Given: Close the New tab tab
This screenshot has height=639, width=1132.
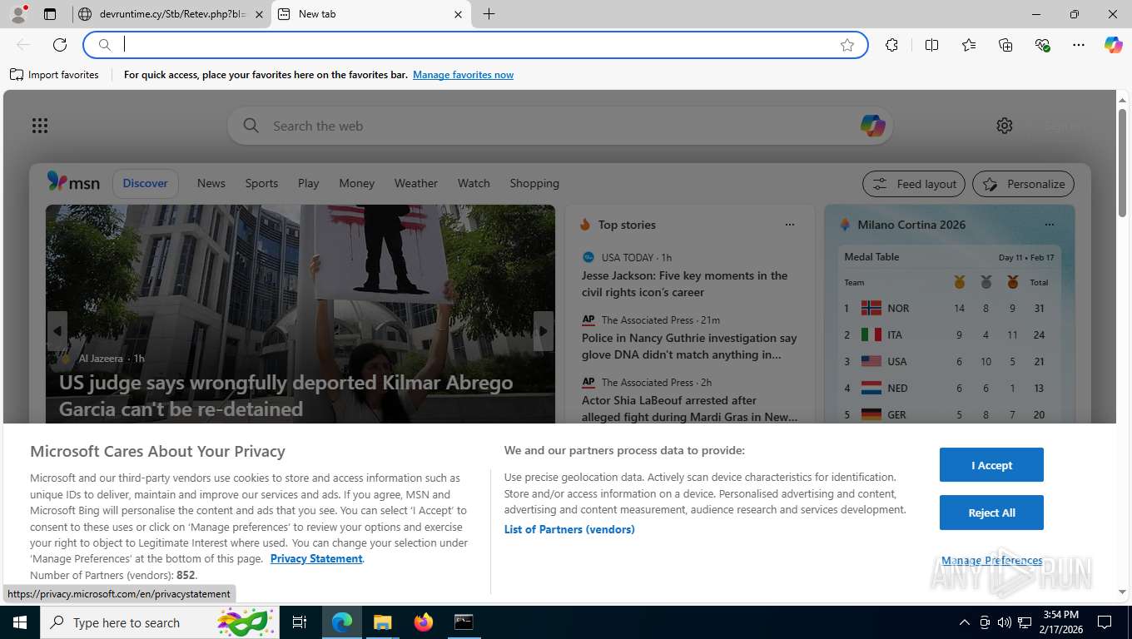Looking at the screenshot, I should 459,14.
